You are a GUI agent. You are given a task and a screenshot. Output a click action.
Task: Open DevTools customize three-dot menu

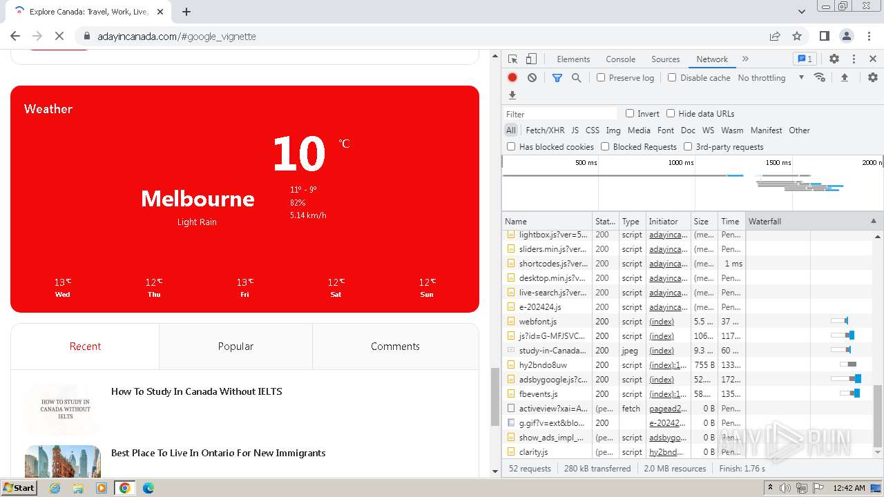tap(854, 59)
